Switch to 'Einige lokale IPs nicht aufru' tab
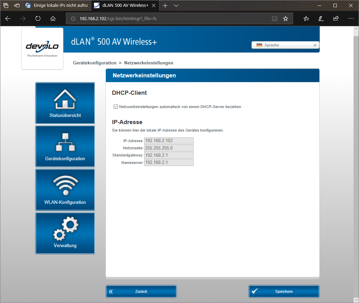Viewport: 359px width, 303px height. click(57, 5)
